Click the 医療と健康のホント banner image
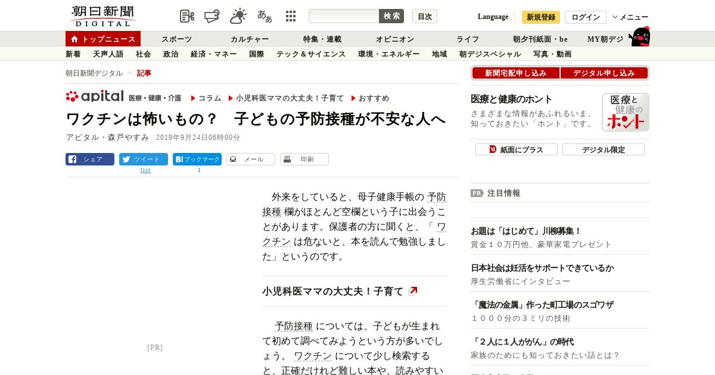The image size is (715, 375). tap(626, 112)
